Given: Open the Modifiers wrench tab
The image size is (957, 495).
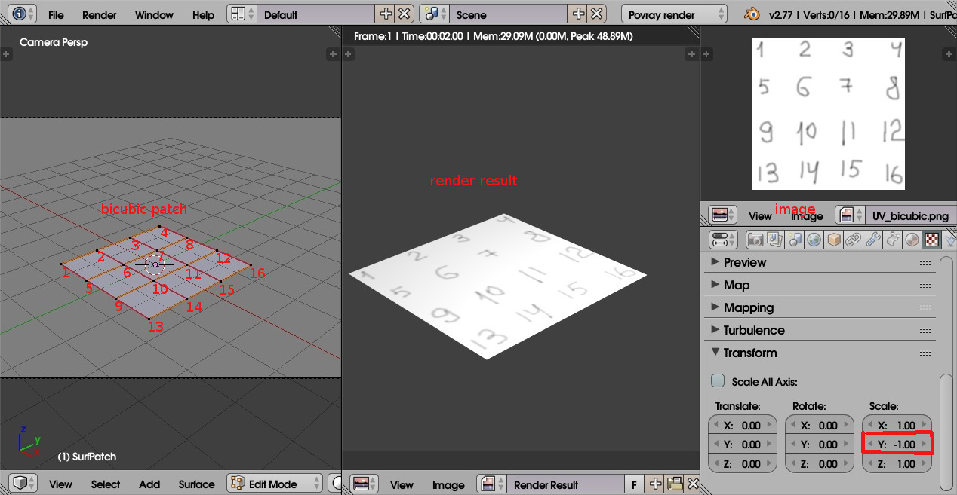Looking at the screenshot, I should point(873,240).
